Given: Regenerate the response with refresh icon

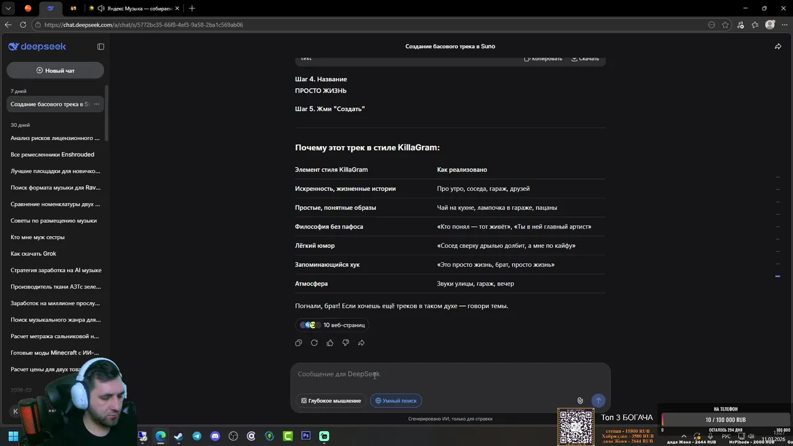Looking at the screenshot, I should point(314,343).
